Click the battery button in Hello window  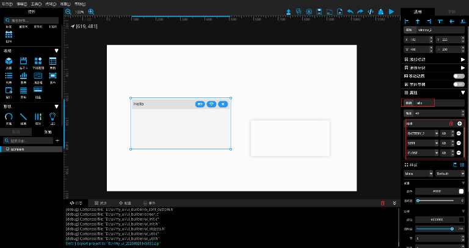tap(200, 104)
